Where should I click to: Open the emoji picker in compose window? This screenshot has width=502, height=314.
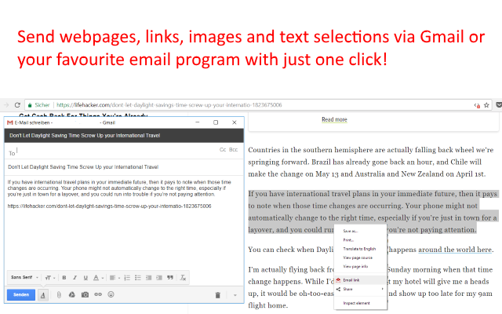tap(111, 294)
